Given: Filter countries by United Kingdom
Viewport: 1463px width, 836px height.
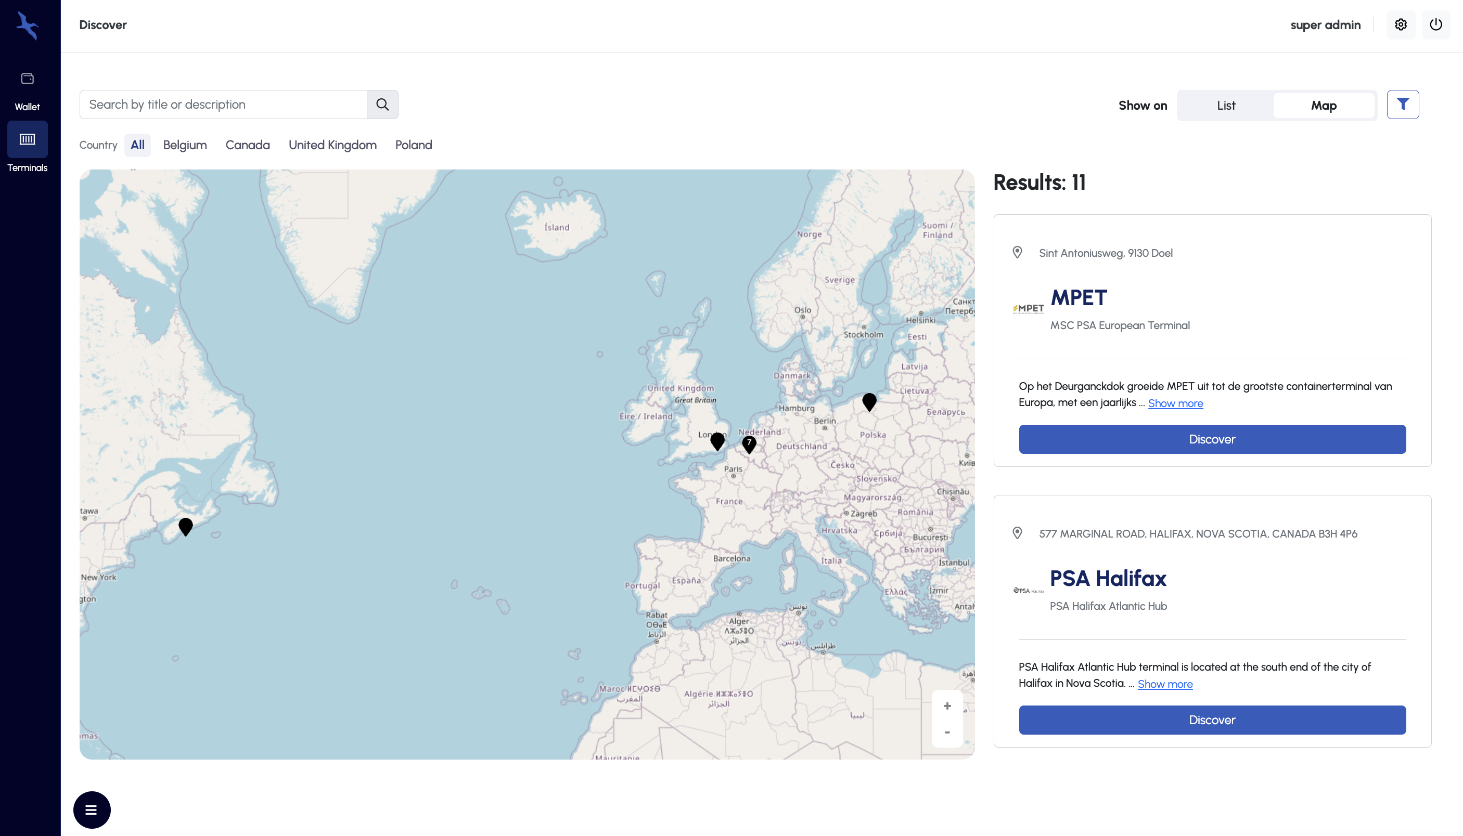Looking at the screenshot, I should pos(332,145).
